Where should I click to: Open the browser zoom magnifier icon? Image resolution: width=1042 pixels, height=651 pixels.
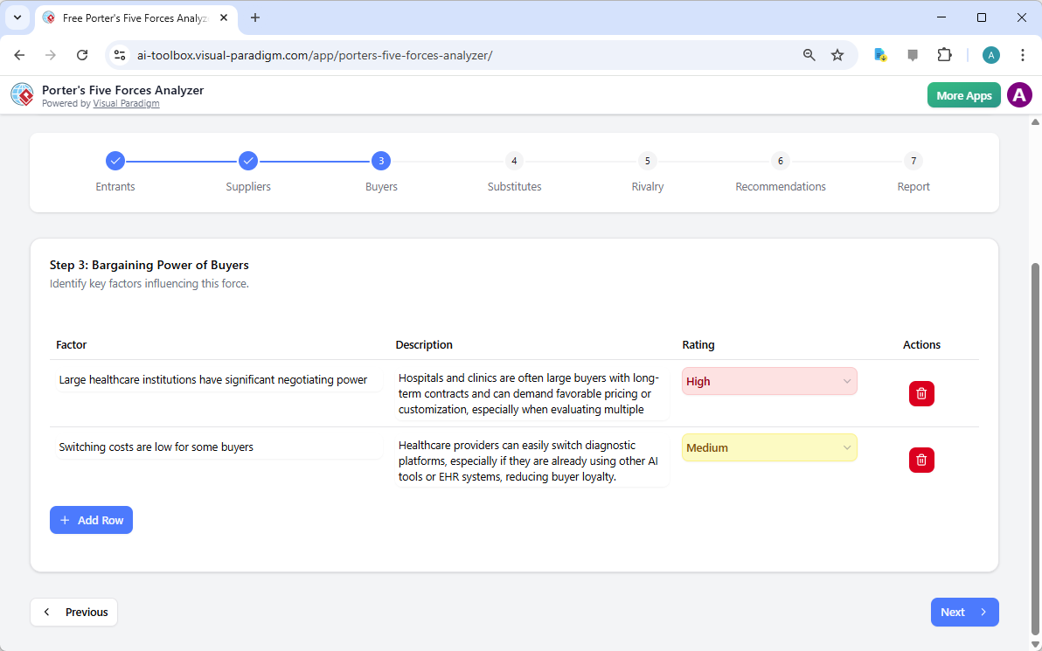pyautogui.click(x=809, y=54)
